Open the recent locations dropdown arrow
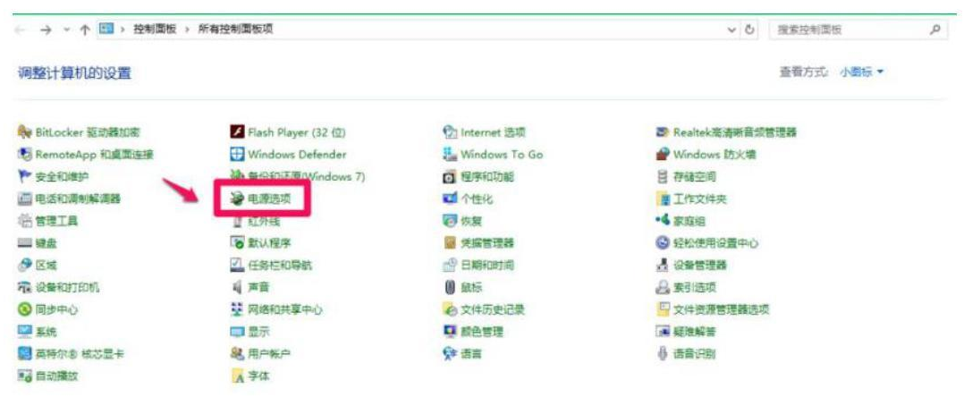Image resolution: width=972 pixels, height=414 pixels. click(x=66, y=30)
